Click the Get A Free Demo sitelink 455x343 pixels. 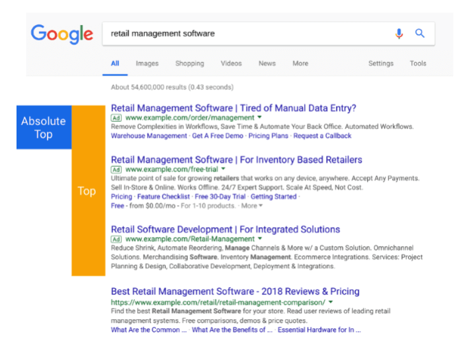(x=218, y=136)
